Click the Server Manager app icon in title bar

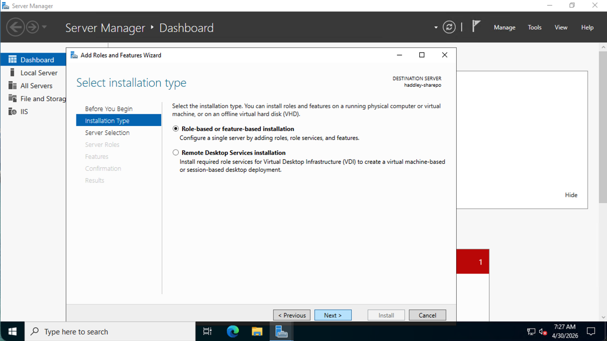pos(5,5)
